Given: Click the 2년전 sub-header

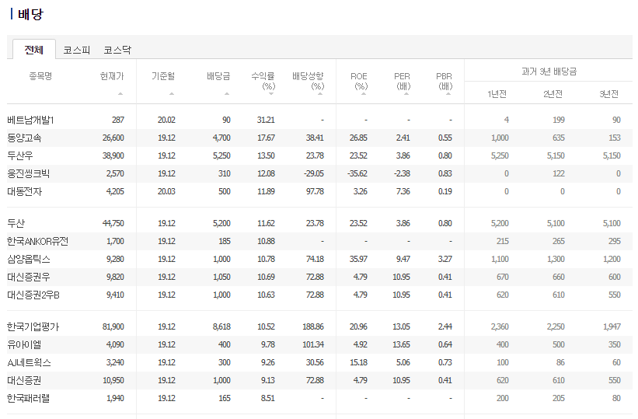Looking at the screenshot, I should coord(553,94).
